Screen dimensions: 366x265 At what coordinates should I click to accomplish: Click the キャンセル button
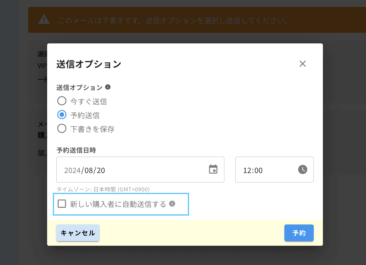[x=78, y=233]
